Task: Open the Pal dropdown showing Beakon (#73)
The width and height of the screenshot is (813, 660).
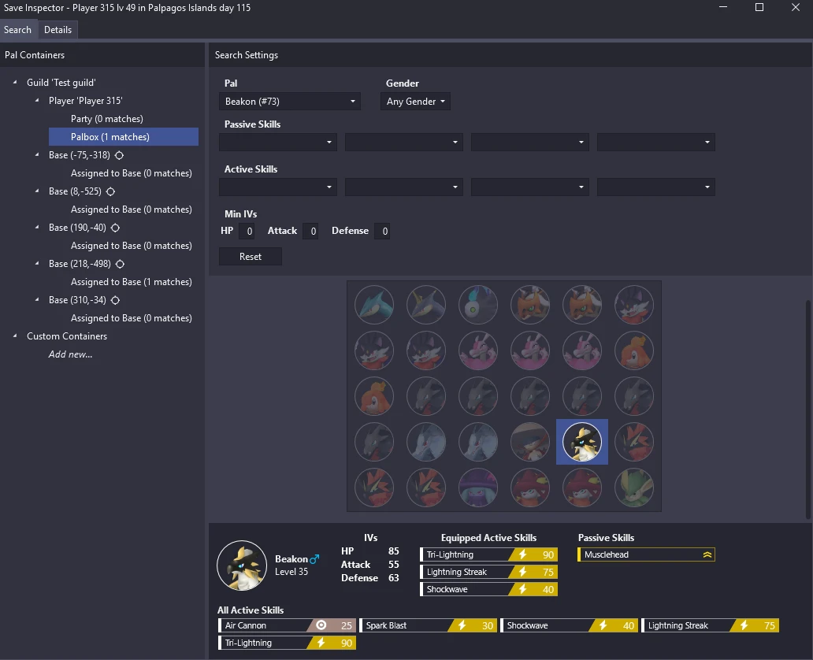Action: pos(290,102)
